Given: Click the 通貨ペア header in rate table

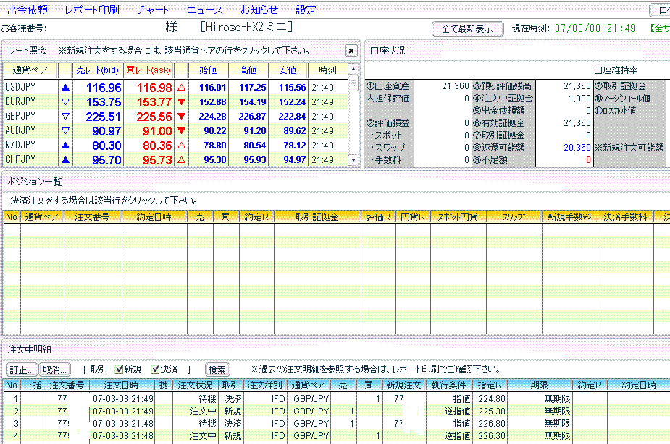Looking at the screenshot, I should click(x=30, y=70).
